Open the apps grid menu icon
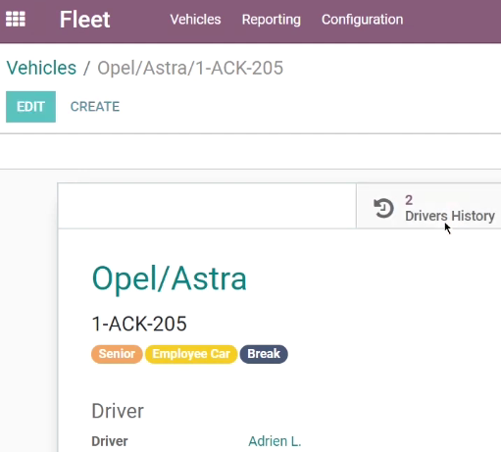This screenshot has width=501, height=452. tap(16, 20)
